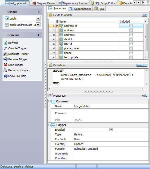Click the Comment property value field
This screenshot has width=150, height=169.
click(111, 113)
